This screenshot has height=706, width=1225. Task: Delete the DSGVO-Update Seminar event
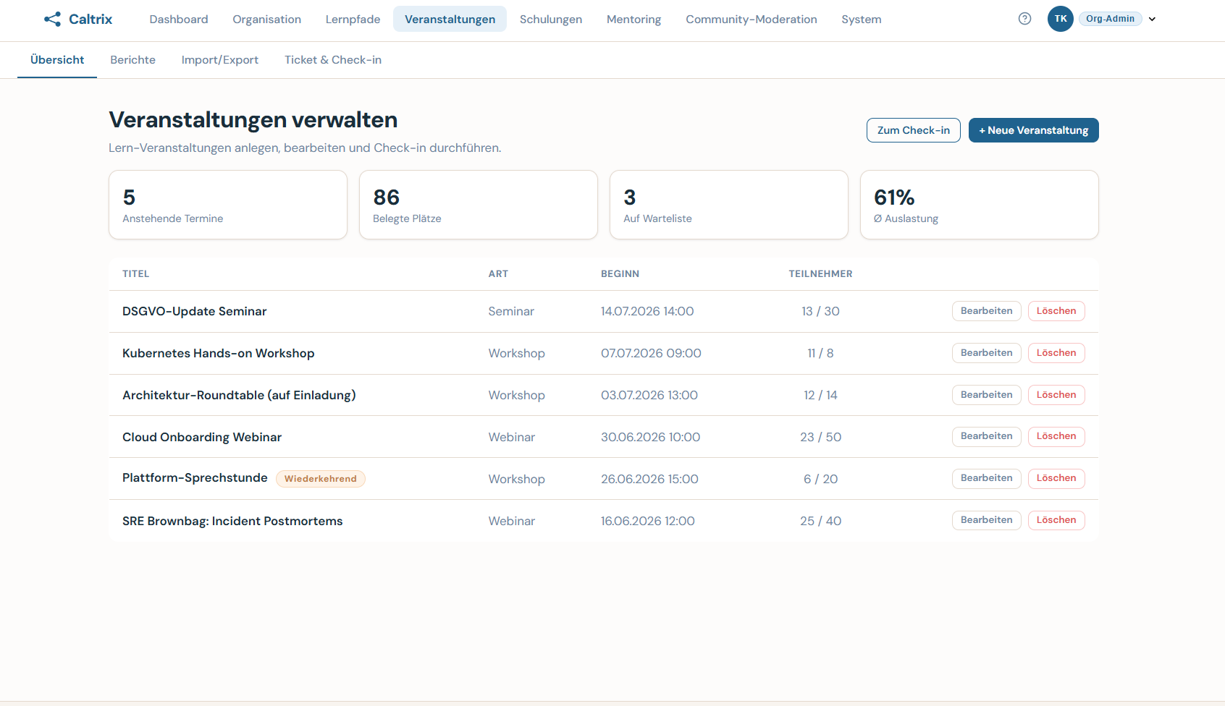1056,311
